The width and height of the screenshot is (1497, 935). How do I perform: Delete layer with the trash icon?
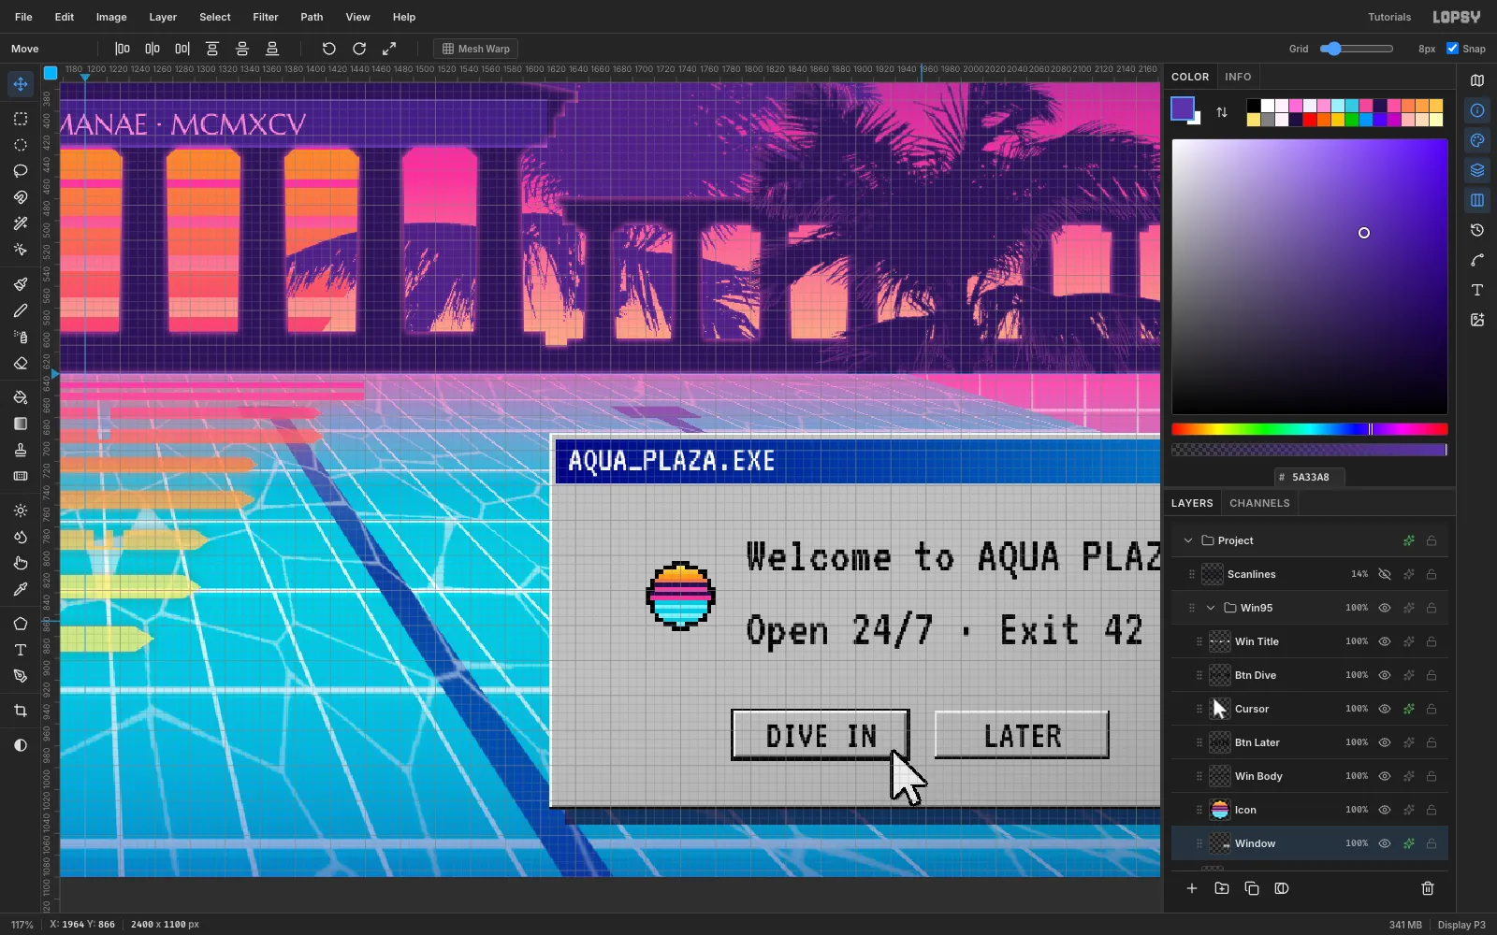1428,888
